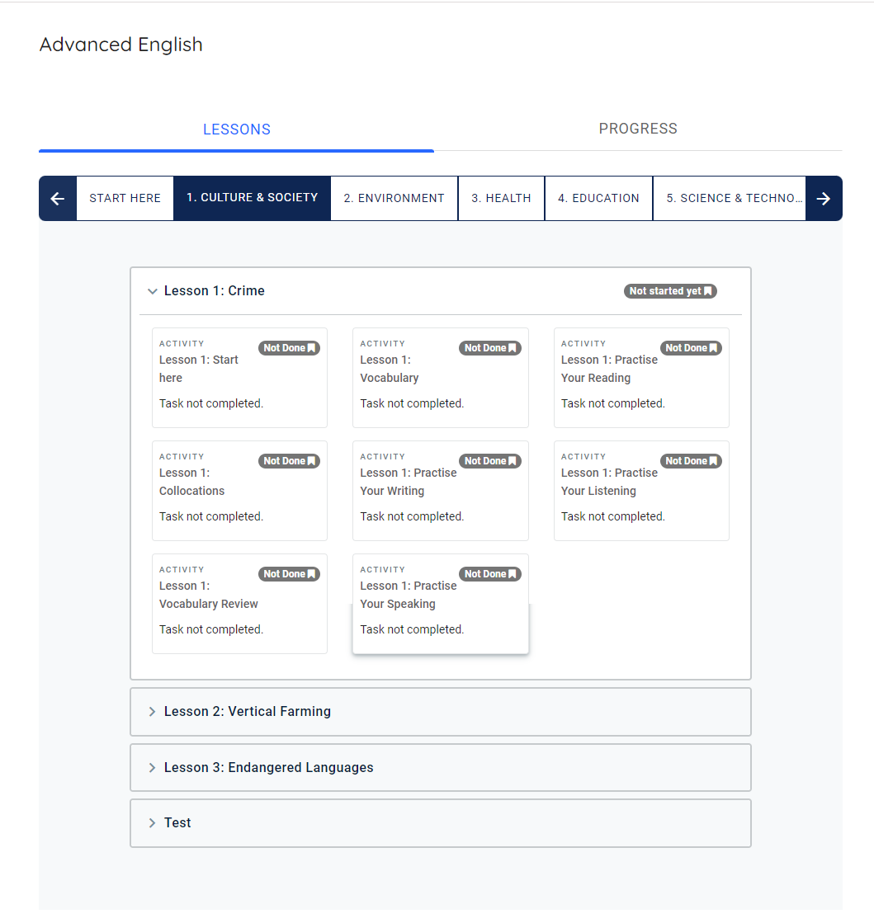This screenshot has width=874, height=923.
Task: Click the bookmark icon on Lesson 1: Vocabulary
Action: 512,347
